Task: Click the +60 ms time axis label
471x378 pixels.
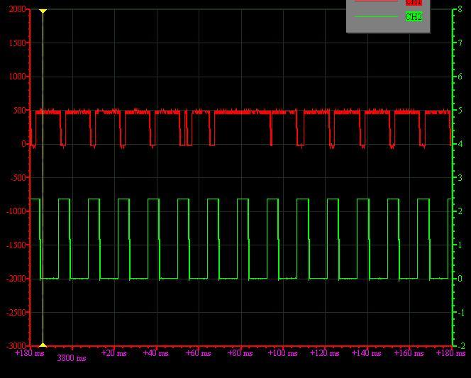Action: point(198,352)
